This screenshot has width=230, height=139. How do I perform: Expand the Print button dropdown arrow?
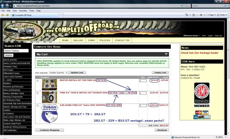(204, 15)
